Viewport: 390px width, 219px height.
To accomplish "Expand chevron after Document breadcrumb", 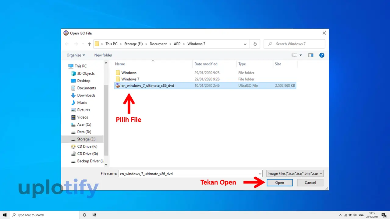I will 170,44.
